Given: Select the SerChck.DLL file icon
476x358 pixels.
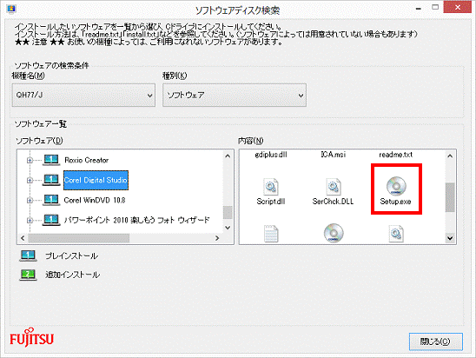Looking at the screenshot, I should [333, 187].
